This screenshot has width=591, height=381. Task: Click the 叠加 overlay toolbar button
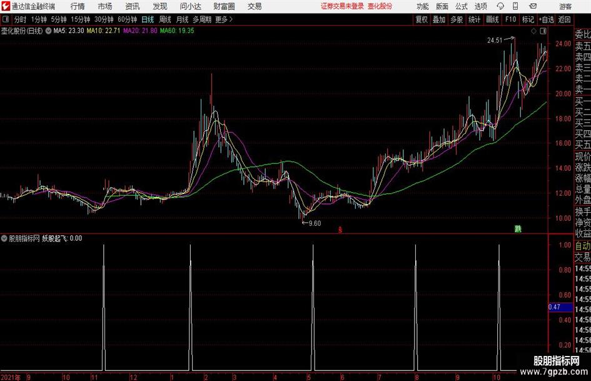(439, 19)
